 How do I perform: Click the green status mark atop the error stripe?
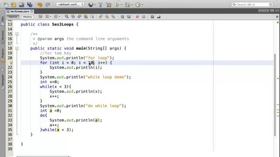278,22
